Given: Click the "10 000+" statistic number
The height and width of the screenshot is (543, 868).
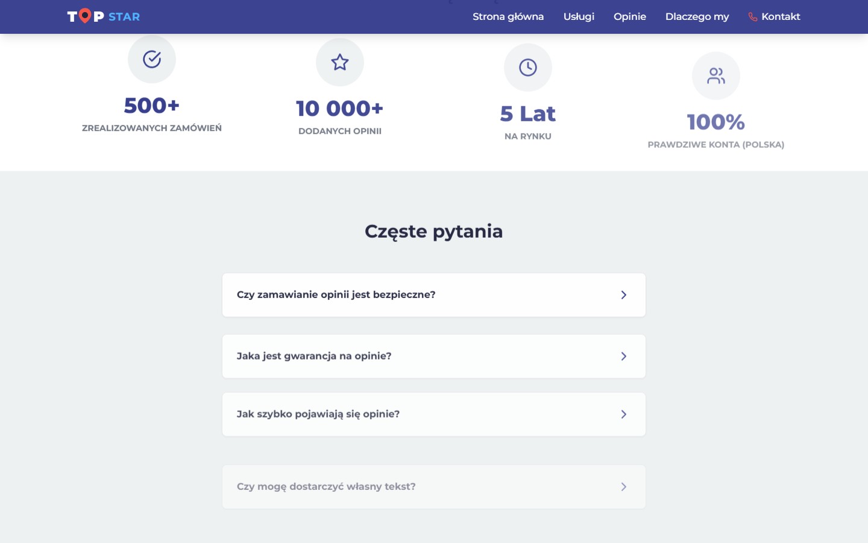Looking at the screenshot, I should [340, 109].
